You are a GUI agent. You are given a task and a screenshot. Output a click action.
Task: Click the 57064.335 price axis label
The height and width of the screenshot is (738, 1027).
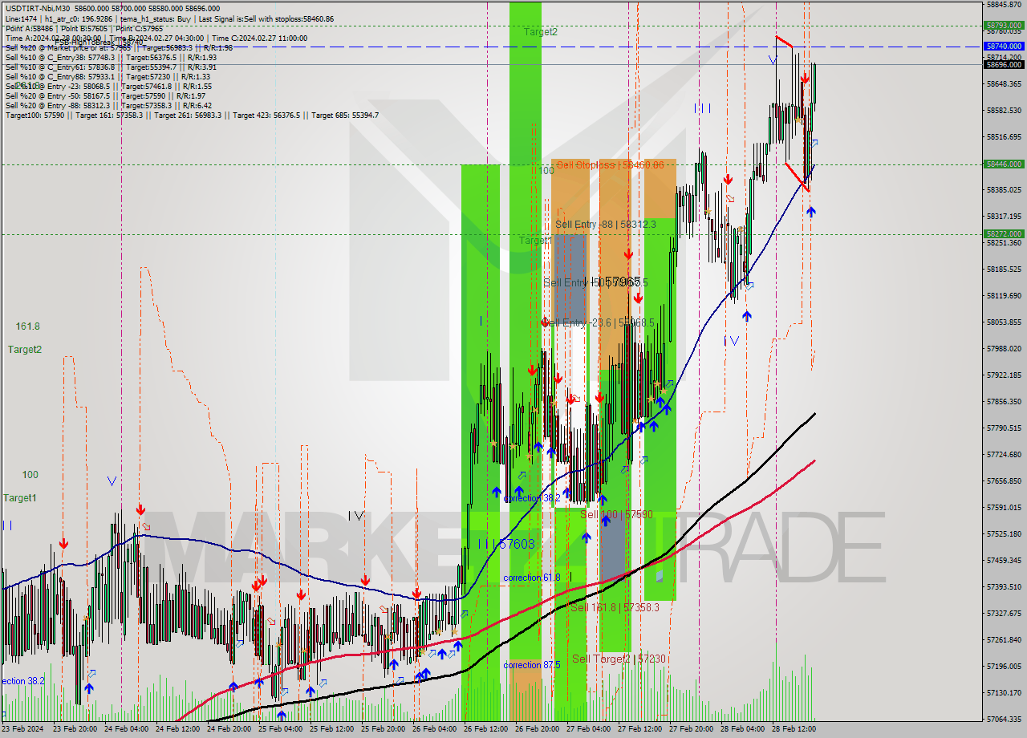click(x=1004, y=719)
